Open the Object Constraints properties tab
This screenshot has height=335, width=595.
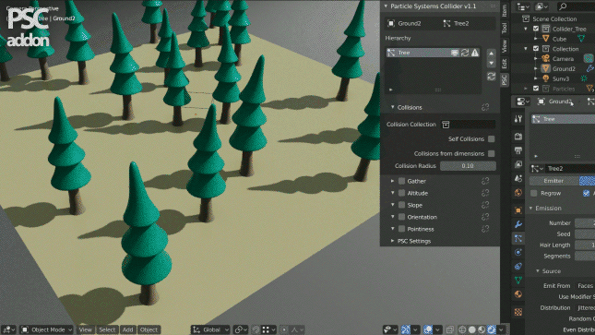(518, 267)
